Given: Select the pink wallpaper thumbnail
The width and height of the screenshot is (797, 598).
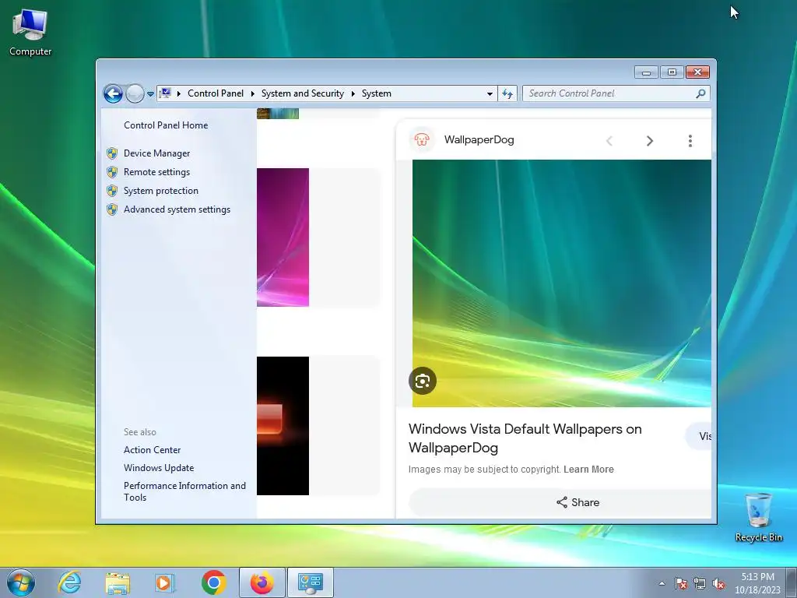Looking at the screenshot, I should click(x=283, y=237).
